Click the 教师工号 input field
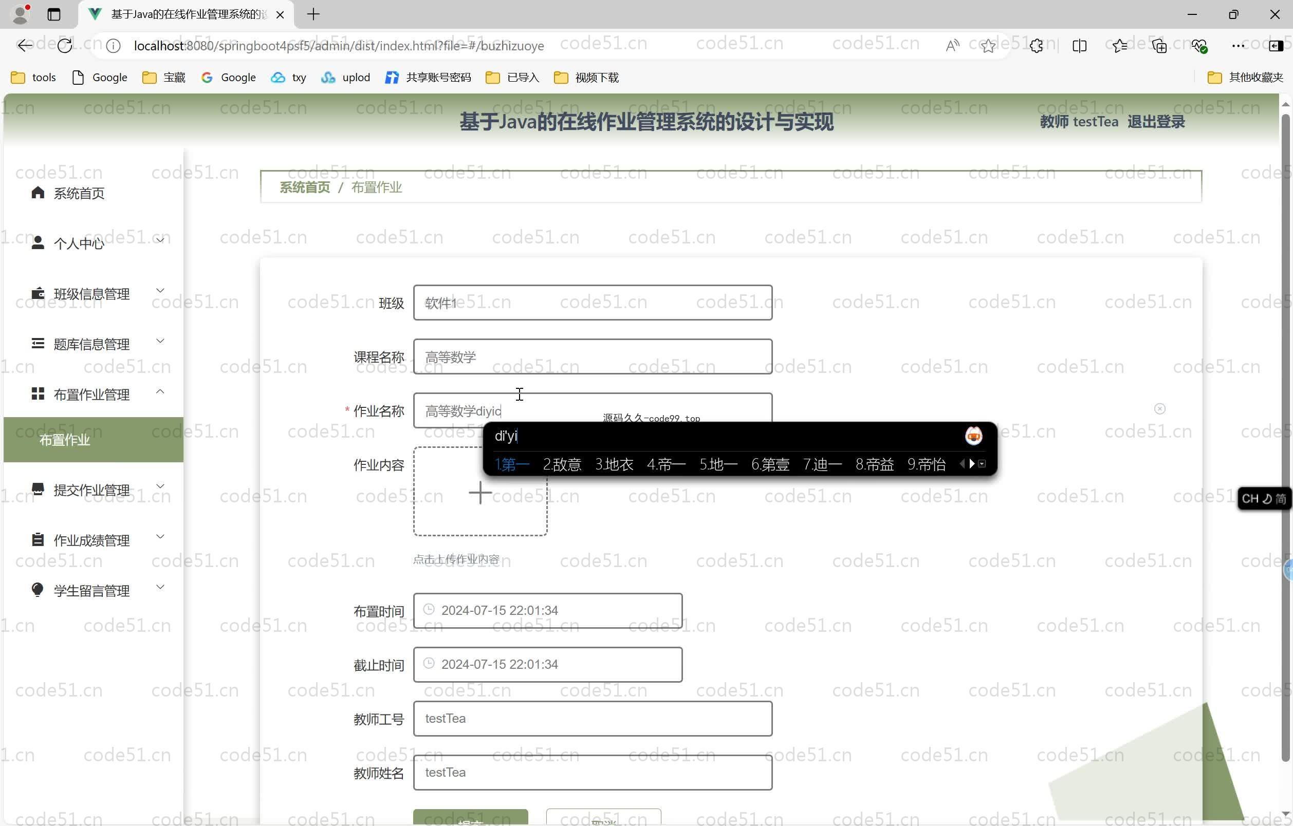The height and width of the screenshot is (826, 1293). click(x=592, y=719)
